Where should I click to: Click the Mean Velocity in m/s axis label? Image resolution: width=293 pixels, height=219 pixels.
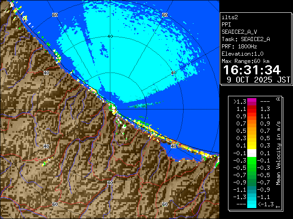point(278,152)
